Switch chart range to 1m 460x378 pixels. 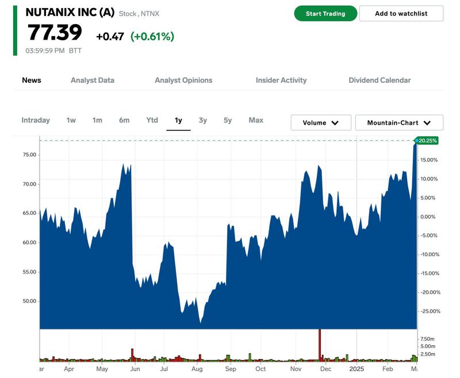pos(97,120)
